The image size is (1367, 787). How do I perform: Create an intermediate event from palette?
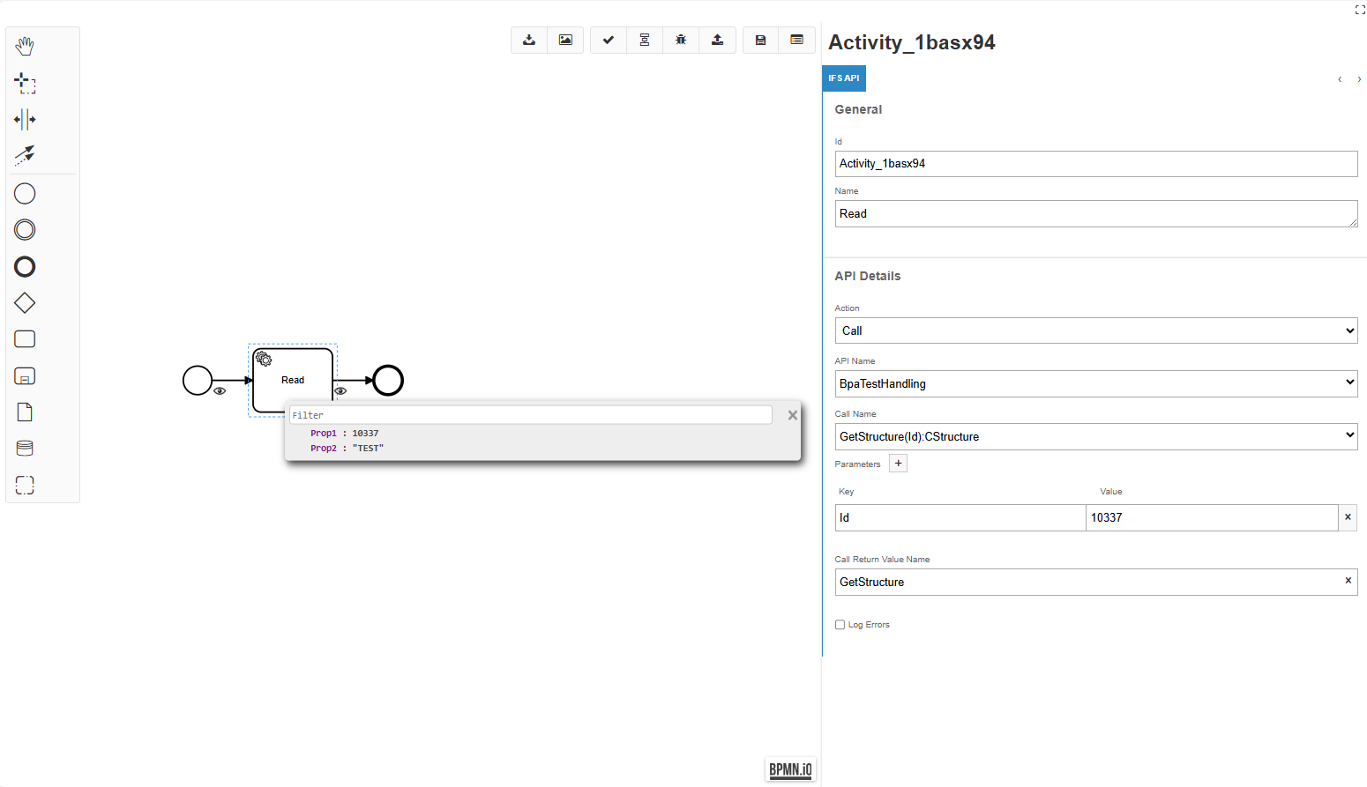point(25,230)
